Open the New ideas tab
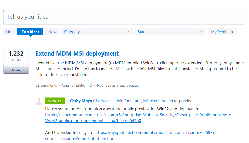This screenshot has width=249, height=143. (52, 32)
